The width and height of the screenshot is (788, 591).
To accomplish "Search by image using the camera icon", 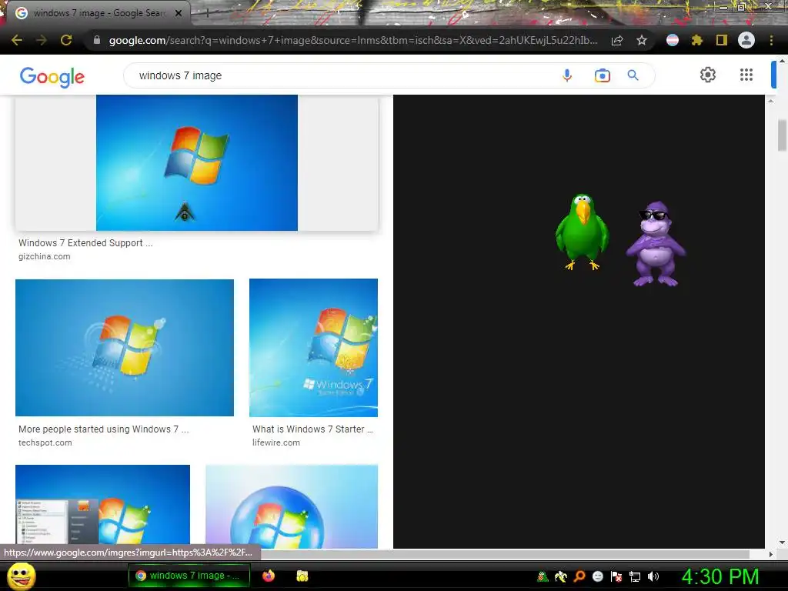I will click(602, 75).
